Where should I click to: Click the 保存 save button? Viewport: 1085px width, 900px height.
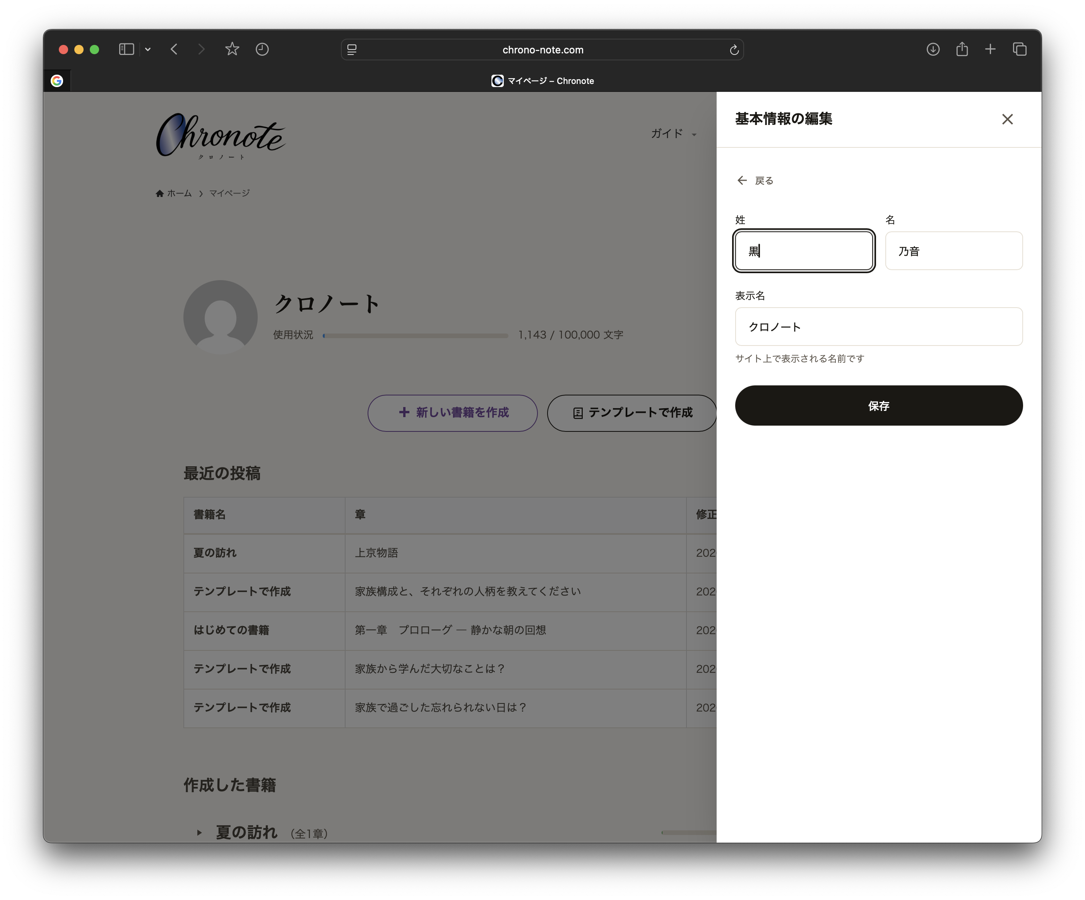coord(879,406)
